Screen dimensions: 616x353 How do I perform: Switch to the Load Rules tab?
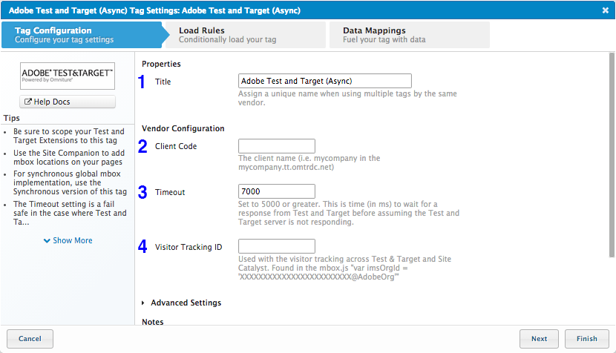(x=243, y=35)
